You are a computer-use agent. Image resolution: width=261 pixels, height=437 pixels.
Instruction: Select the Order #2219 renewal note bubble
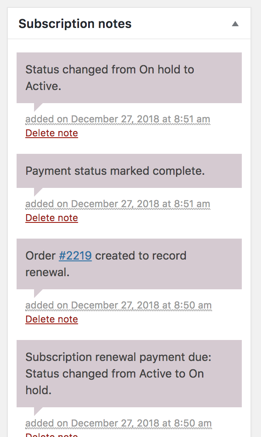point(129,264)
